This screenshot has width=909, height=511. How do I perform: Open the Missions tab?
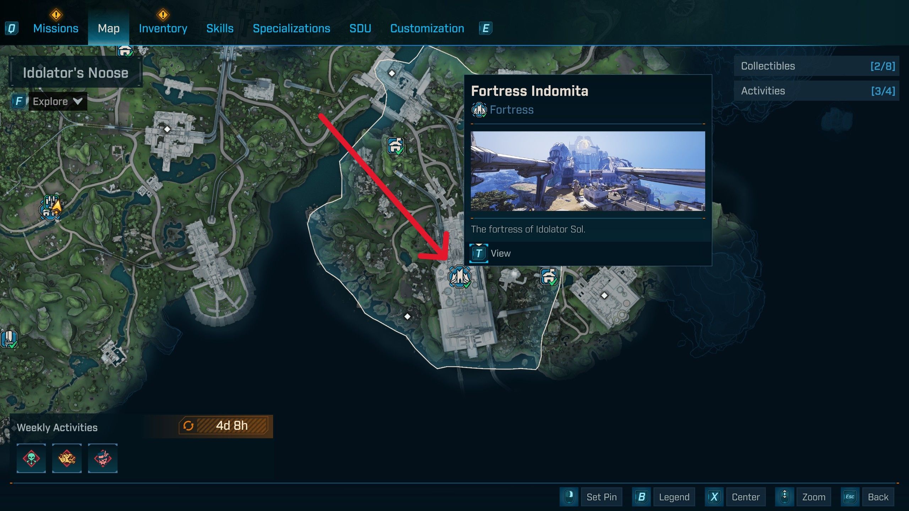(x=56, y=28)
